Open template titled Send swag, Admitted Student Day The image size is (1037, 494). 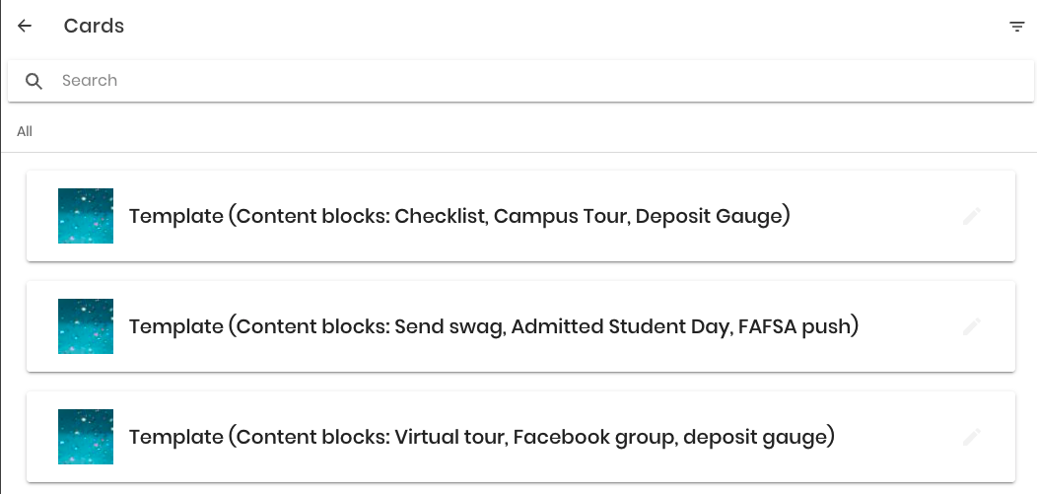click(494, 326)
